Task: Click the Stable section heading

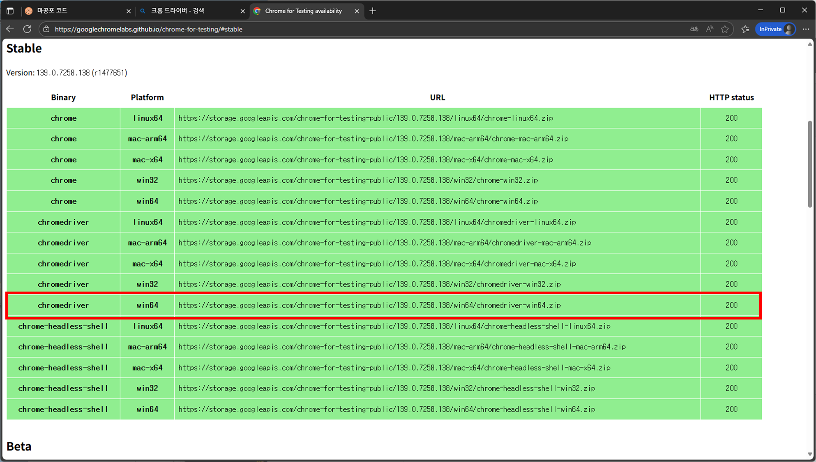Action: [x=24, y=48]
